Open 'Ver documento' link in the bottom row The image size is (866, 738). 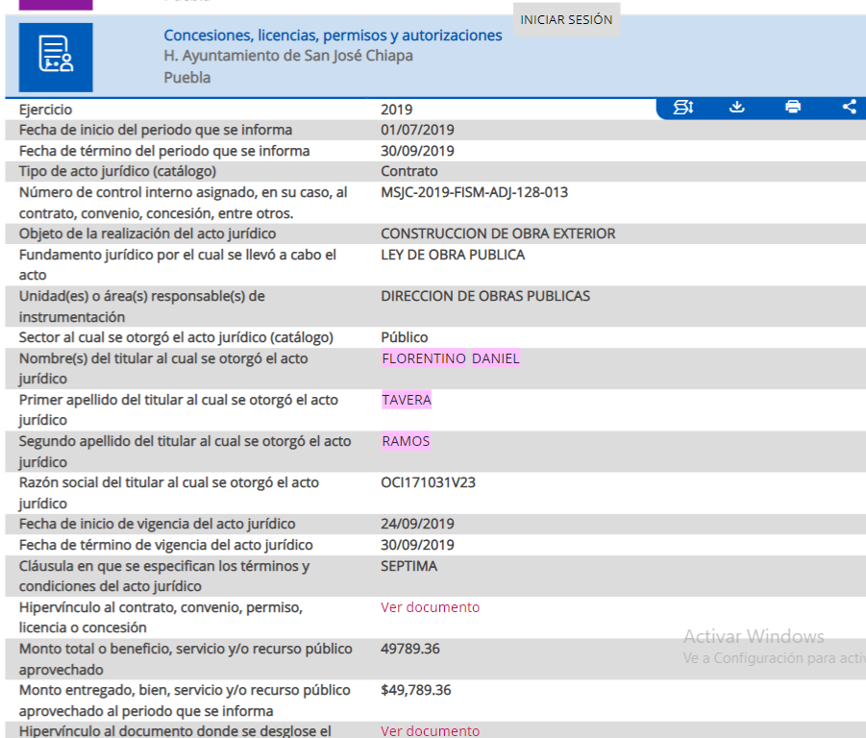coord(430,731)
